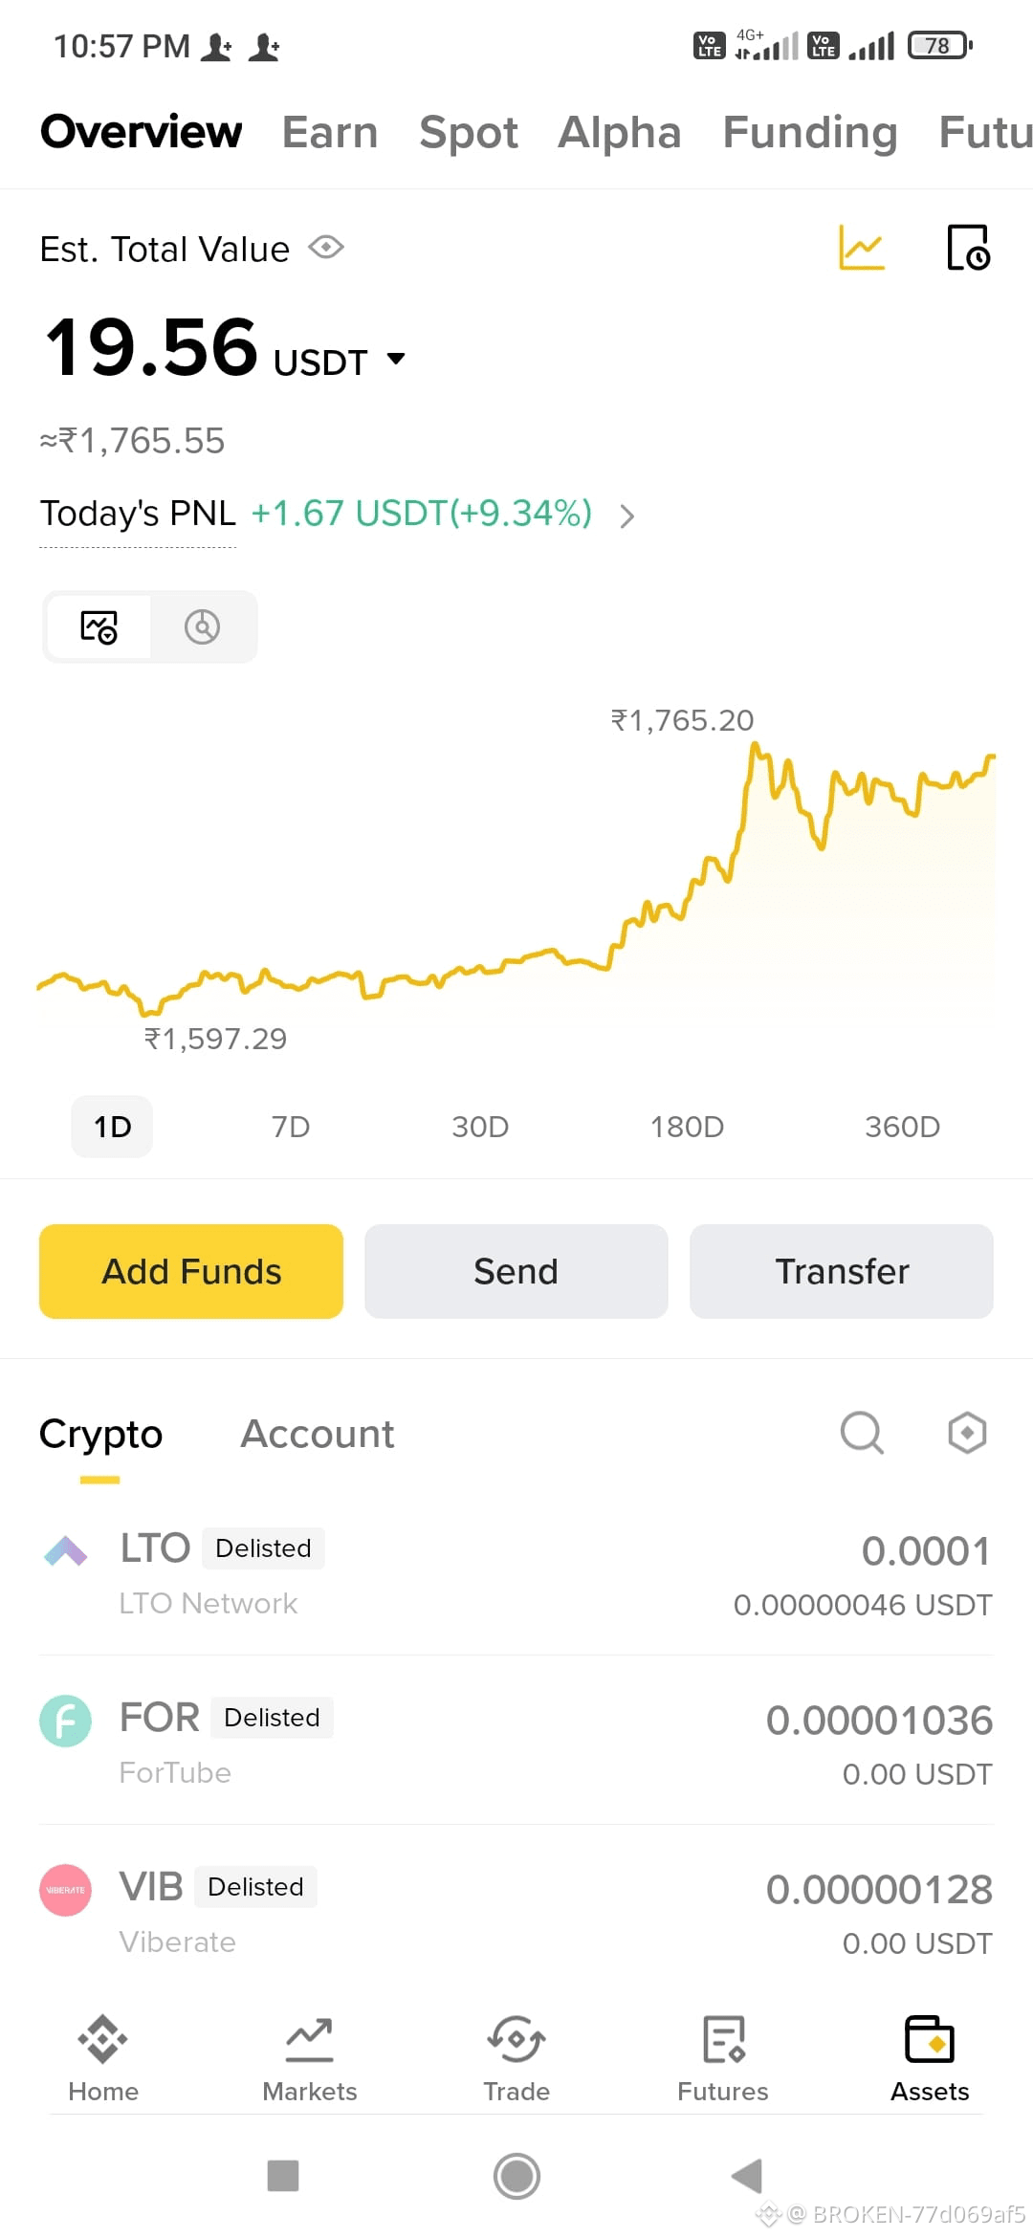The width and height of the screenshot is (1033, 2238).
Task: Tap the Transfer button
Action: [842, 1271]
